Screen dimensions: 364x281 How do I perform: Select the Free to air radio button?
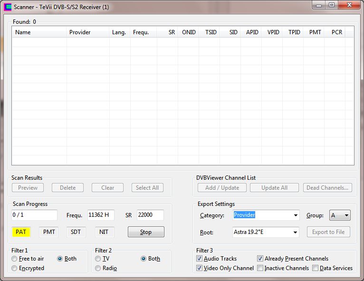[15, 259]
